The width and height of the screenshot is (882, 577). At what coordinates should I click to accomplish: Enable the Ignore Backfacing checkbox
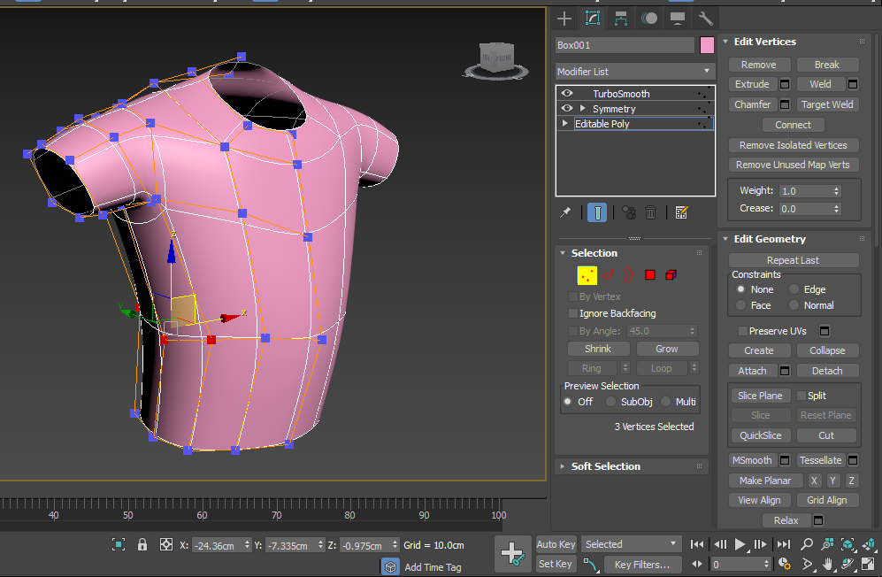(x=572, y=312)
